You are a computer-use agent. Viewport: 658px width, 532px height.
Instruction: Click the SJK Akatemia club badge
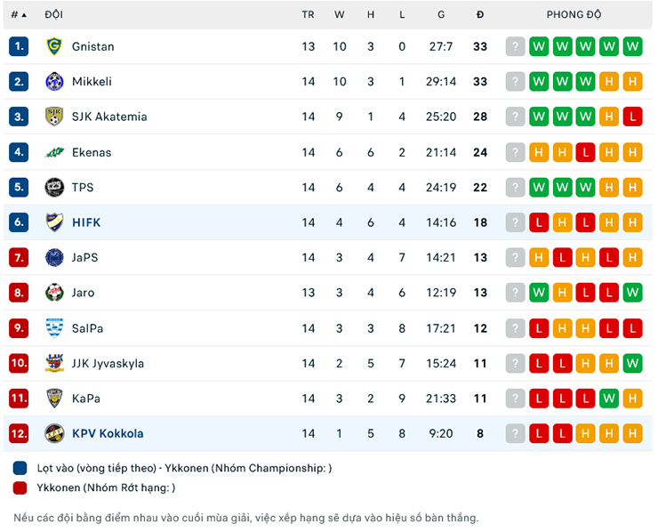pos(54,117)
